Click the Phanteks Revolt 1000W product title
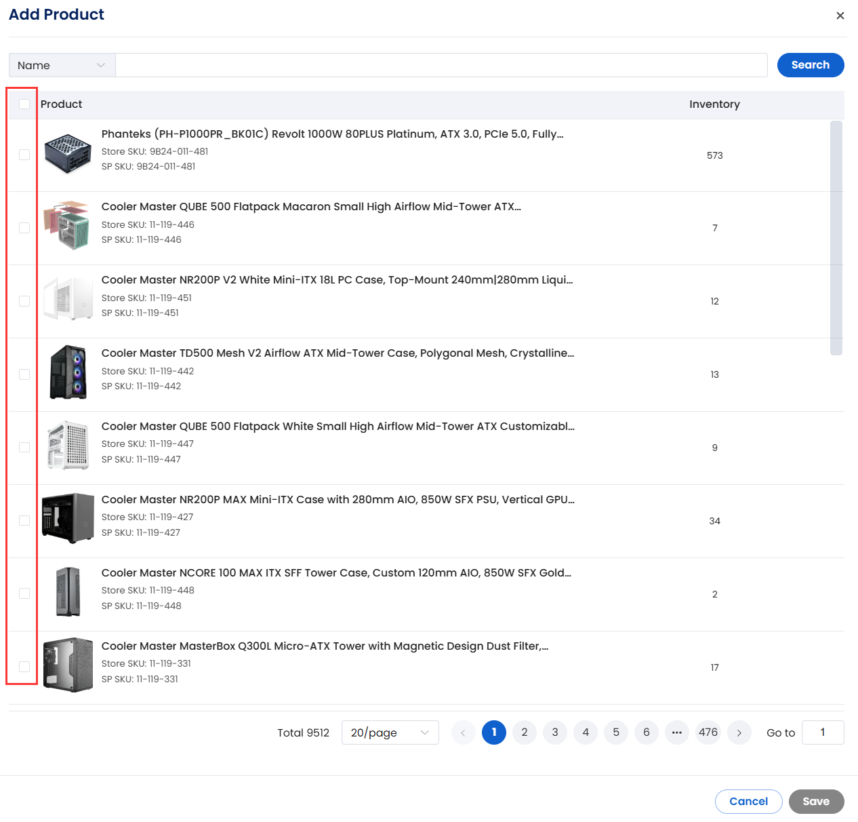This screenshot has width=858, height=822. click(332, 134)
